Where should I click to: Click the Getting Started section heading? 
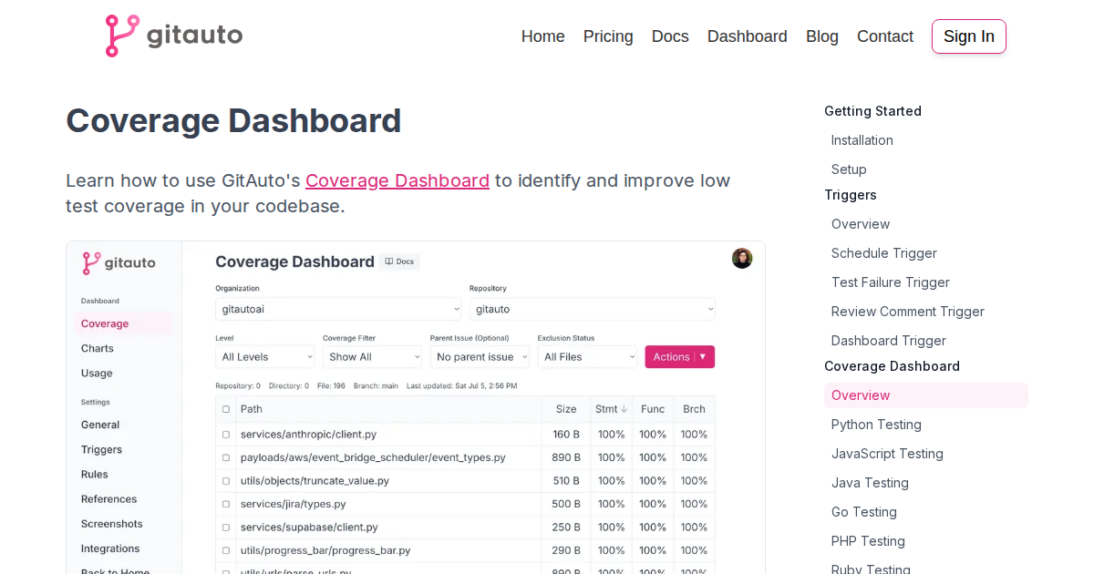click(x=872, y=111)
